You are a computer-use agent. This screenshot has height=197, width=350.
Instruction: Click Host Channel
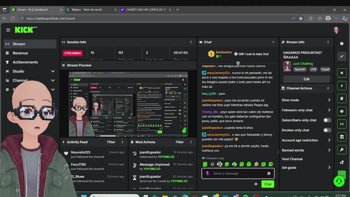(292, 159)
